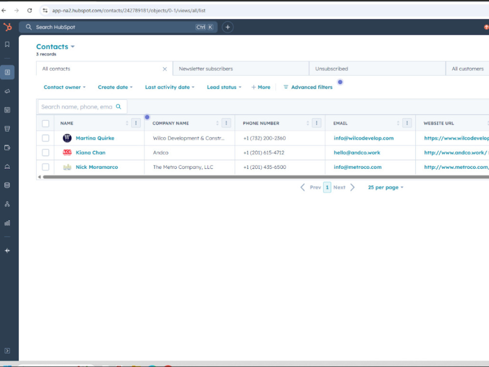Select page 1 in pagination

tap(327, 187)
